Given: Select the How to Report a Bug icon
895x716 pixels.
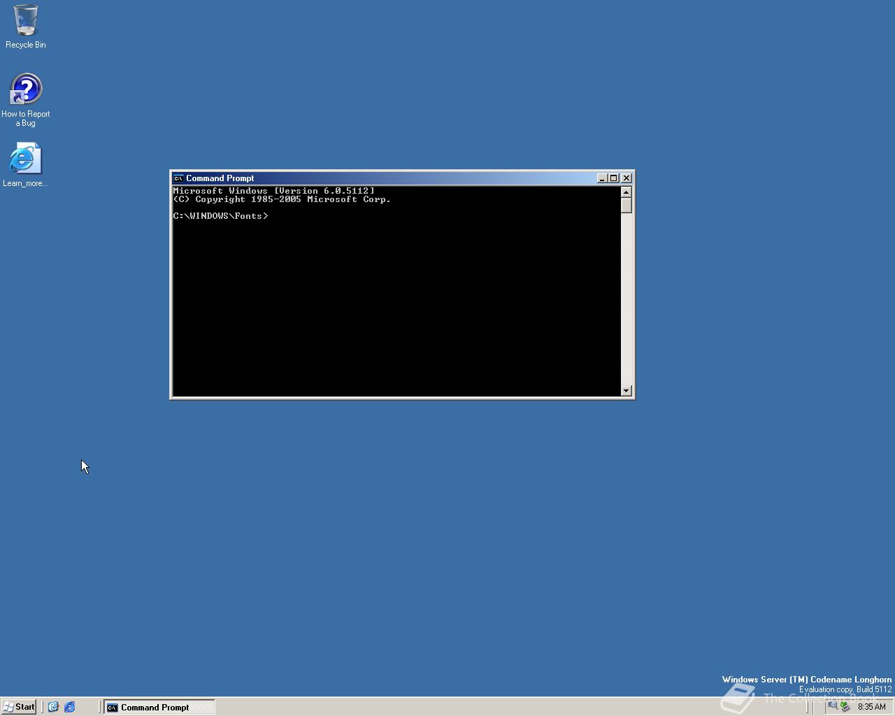Looking at the screenshot, I should tap(26, 100).
